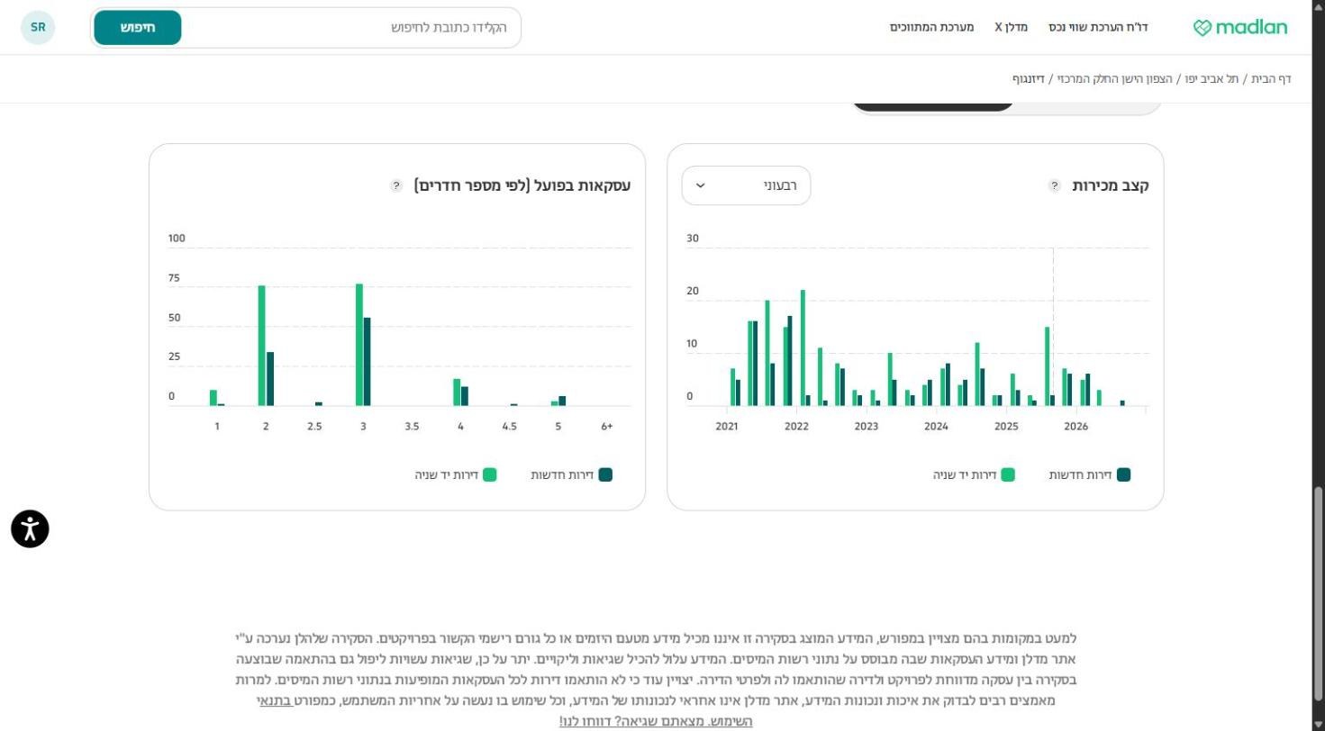Click the 2022 year label on the sales chart
This screenshot has height=731, width=1325.
coord(796,426)
